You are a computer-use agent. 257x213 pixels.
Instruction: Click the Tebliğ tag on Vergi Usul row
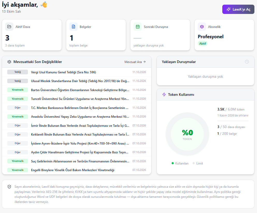[x=18, y=72]
